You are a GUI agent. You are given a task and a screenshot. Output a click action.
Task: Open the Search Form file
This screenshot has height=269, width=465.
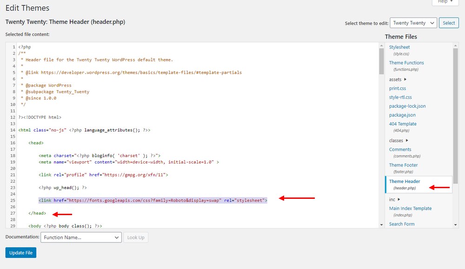pos(402,224)
